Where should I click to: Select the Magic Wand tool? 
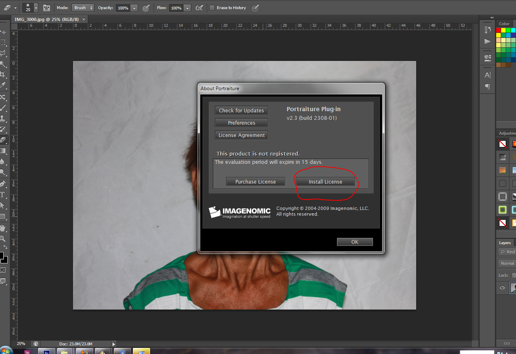[x=3, y=64]
